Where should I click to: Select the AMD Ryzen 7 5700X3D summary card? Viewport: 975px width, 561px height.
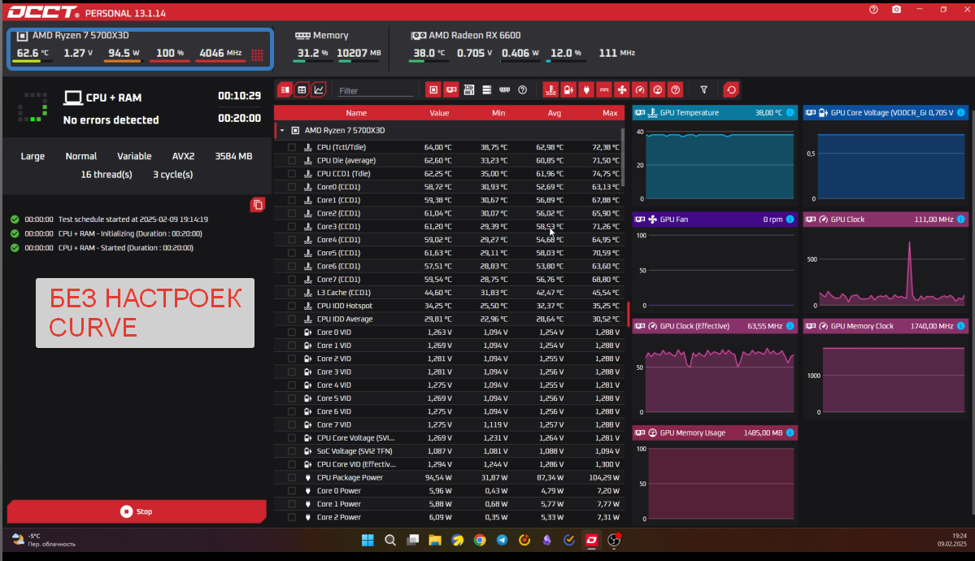140,49
